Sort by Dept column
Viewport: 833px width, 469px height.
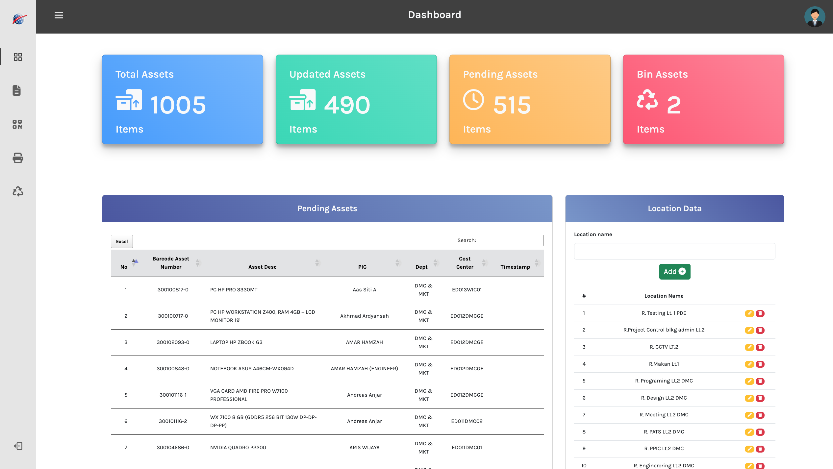click(x=423, y=263)
